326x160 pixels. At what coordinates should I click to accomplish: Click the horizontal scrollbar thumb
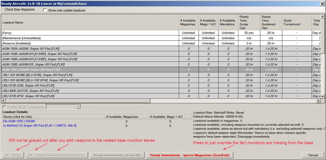[78, 101]
